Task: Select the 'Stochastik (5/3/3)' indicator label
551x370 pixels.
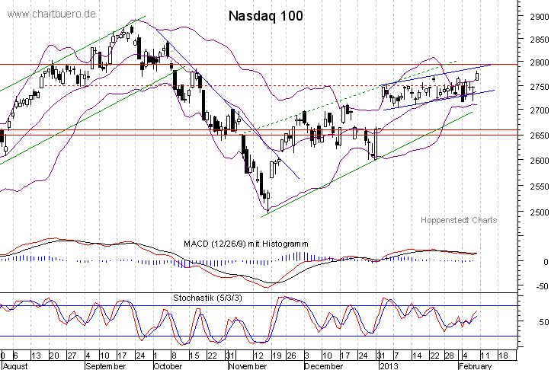Action: pyautogui.click(x=208, y=298)
